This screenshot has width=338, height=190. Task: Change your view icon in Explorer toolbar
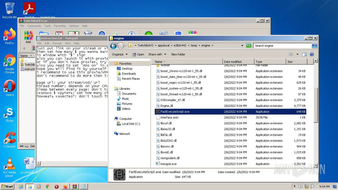pyautogui.click(x=291, y=54)
